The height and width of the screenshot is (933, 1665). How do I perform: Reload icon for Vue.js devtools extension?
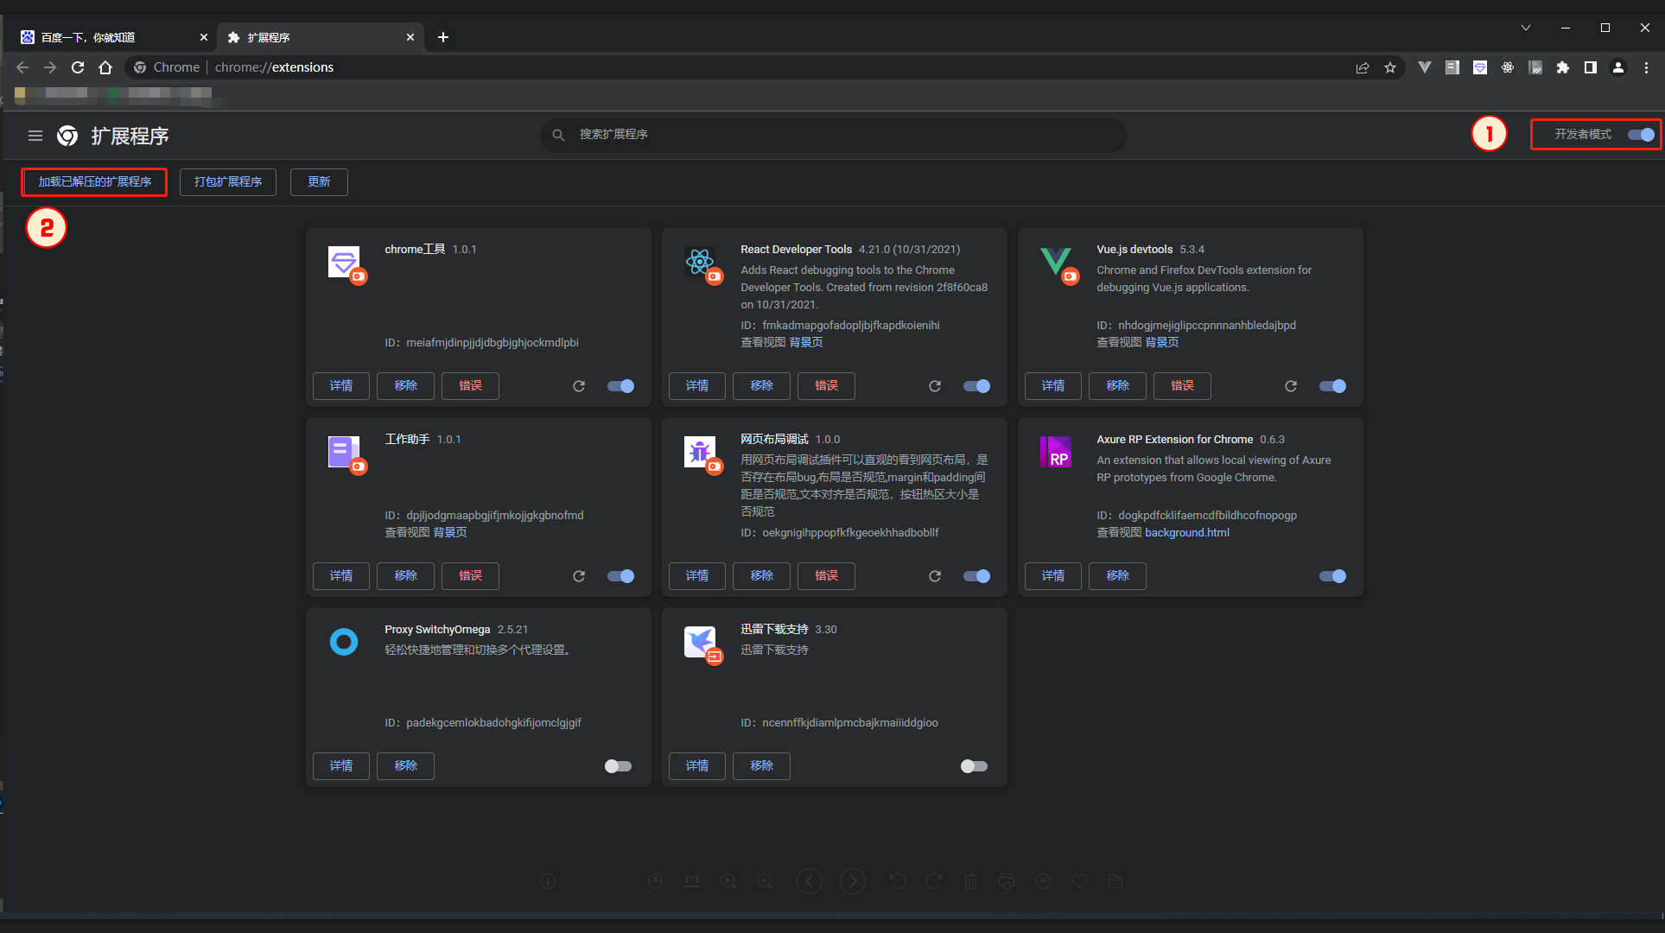(1291, 386)
